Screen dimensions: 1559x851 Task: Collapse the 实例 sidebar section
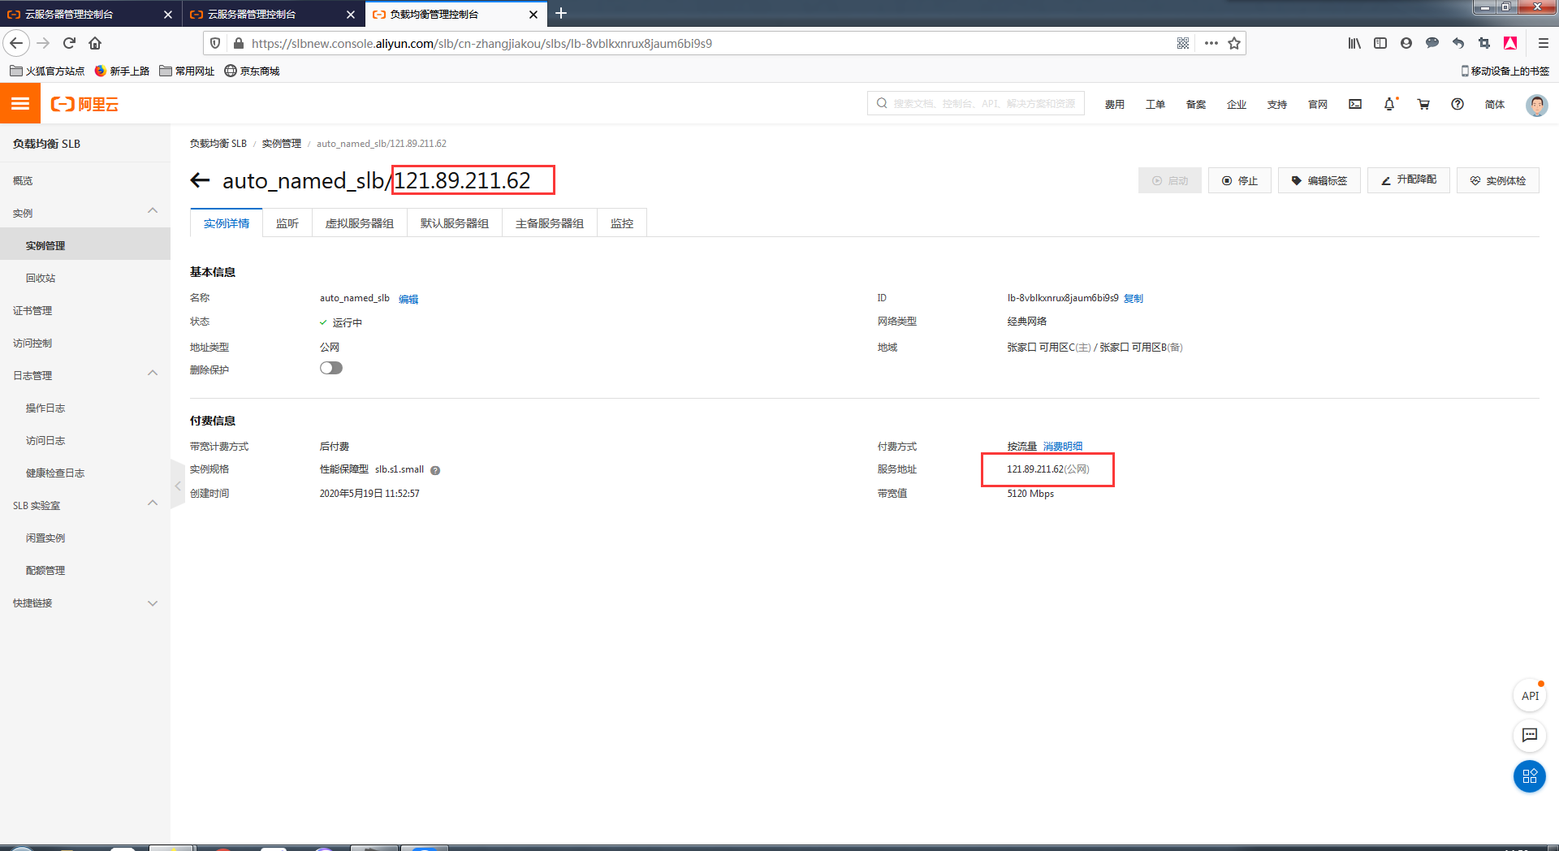153,212
